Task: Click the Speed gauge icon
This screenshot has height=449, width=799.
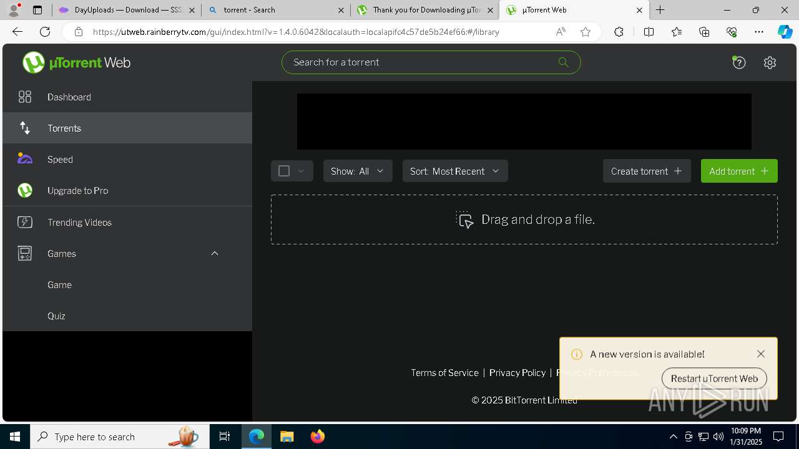Action: coord(25,158)
